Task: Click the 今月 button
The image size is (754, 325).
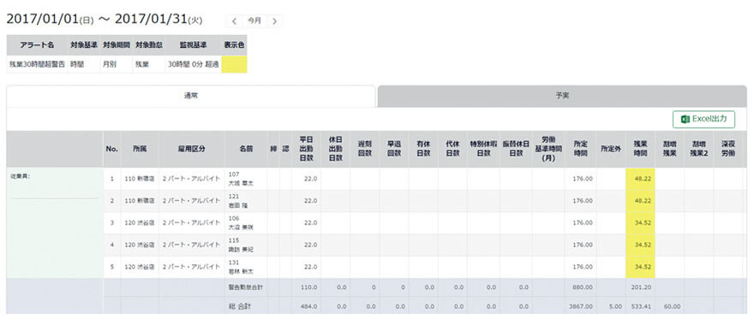Action: point(254,21)
